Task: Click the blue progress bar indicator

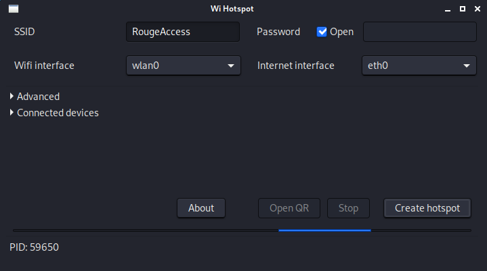Action: (324, 230)
